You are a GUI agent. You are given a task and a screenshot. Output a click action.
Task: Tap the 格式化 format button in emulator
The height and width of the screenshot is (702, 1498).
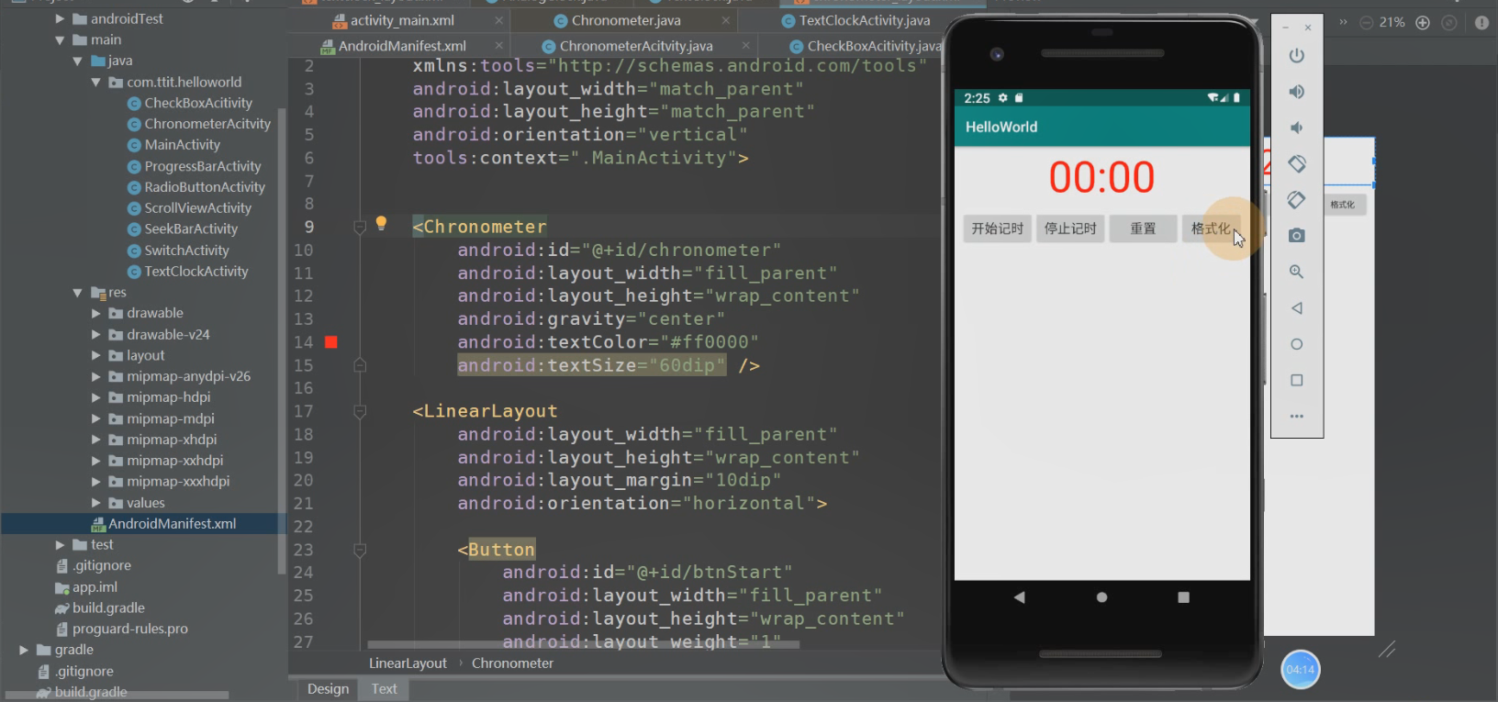[1212, 228]
